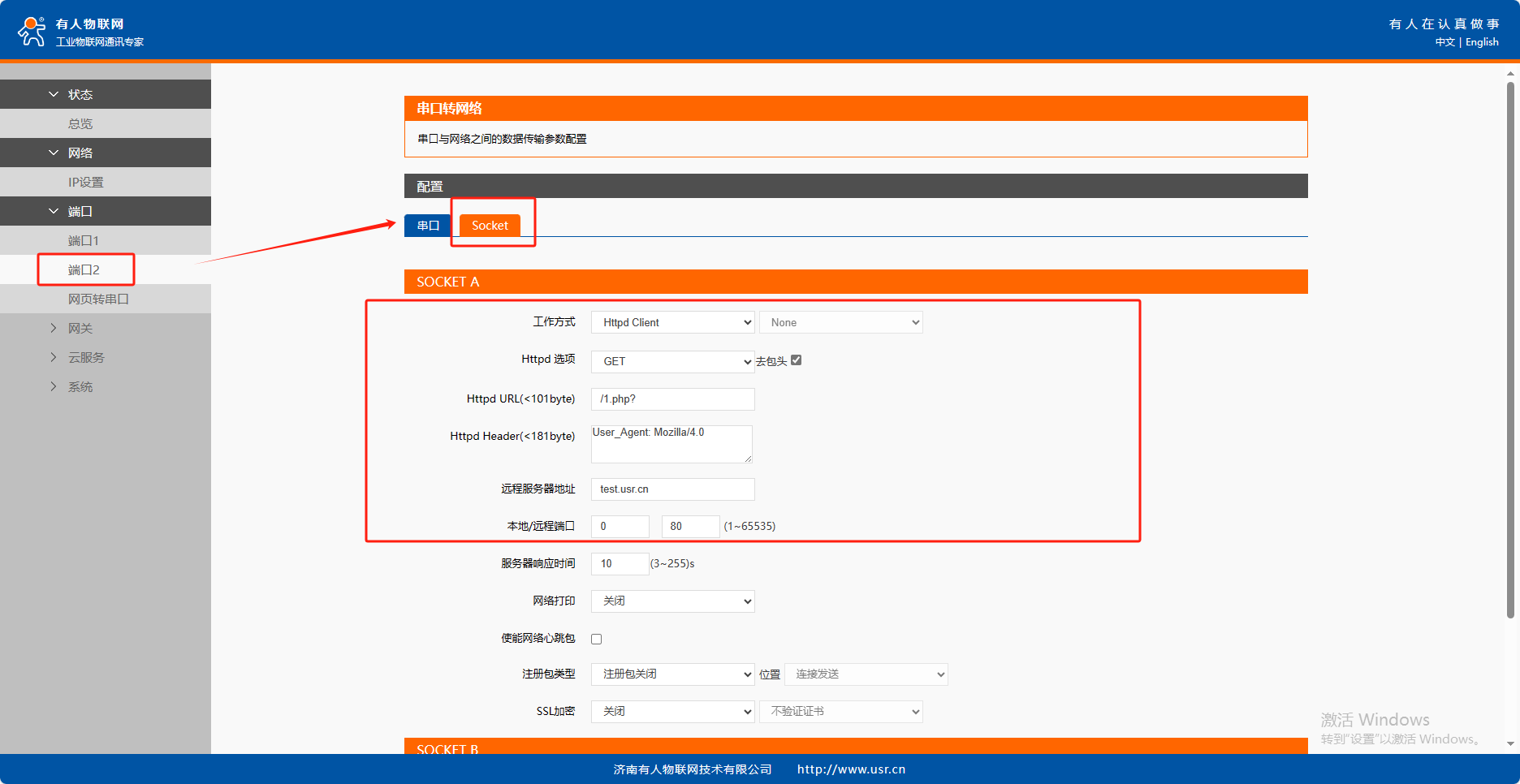Viewport: 1520px width, 784px height.
Task: Expand the 云服务 sidebar section
Action: click(x=54, y=357)
